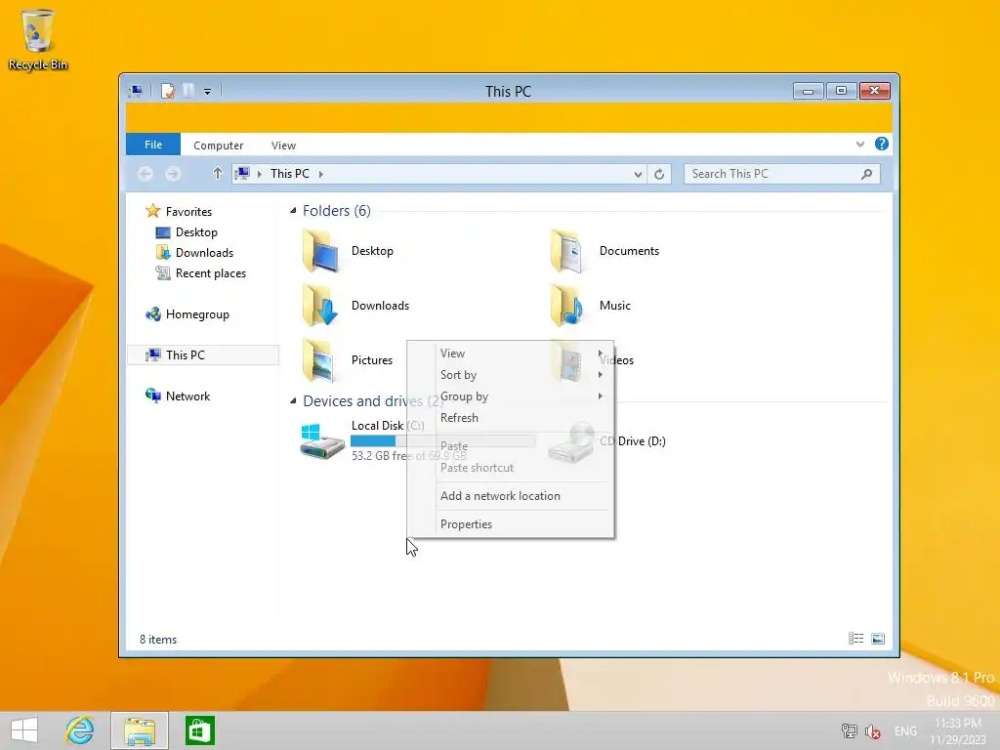Click the 8 items status text
The image size is (1000, 750).
[x=158, y=640]
